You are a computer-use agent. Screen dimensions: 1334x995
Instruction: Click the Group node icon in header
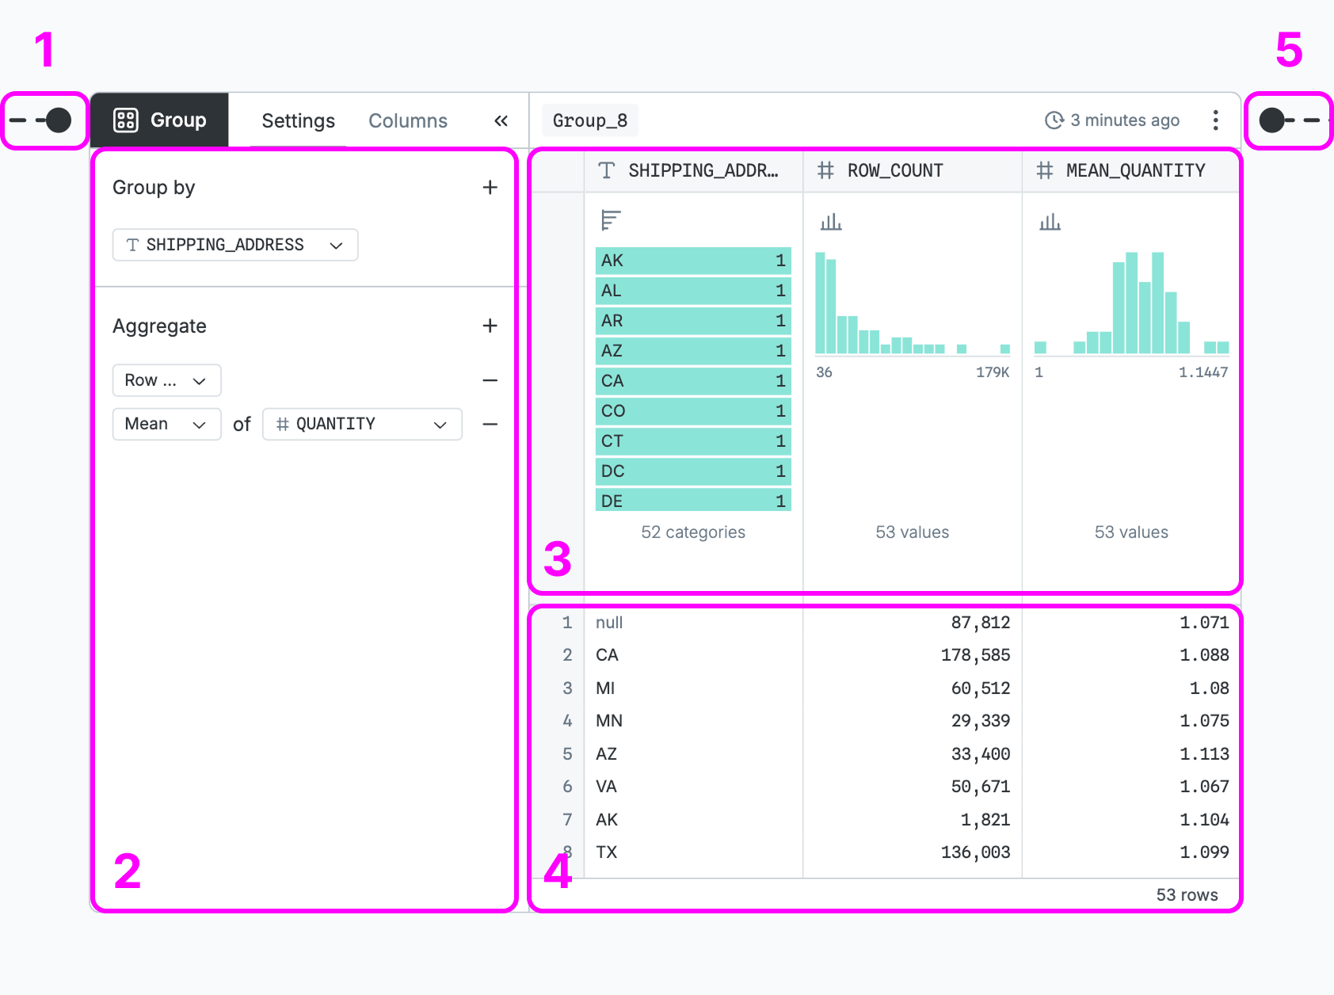coord(126,120)
